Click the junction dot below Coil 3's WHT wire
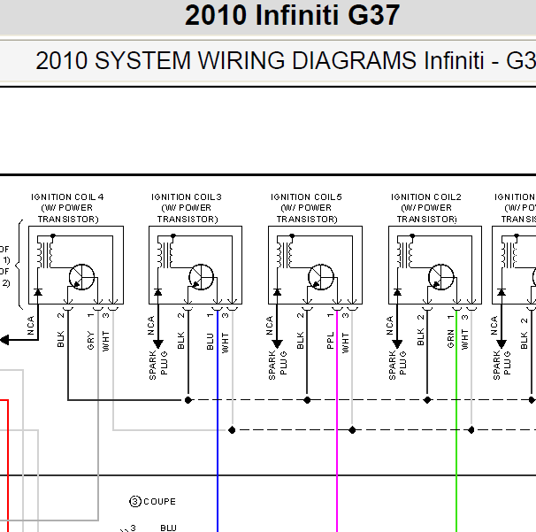The height and width of the screenshot is (532, 536). (232, 430)
